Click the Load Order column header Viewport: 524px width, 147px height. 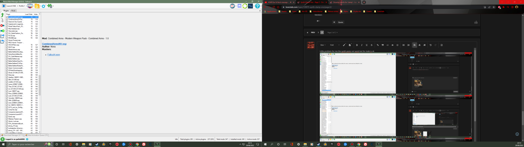(x=29, y=14)
